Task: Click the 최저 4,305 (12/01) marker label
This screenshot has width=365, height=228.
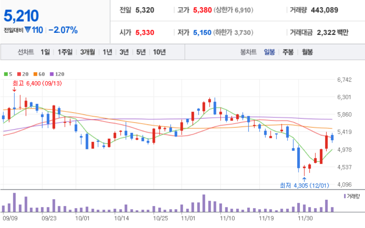Action: pyautogui.click(x=304, y=186)
